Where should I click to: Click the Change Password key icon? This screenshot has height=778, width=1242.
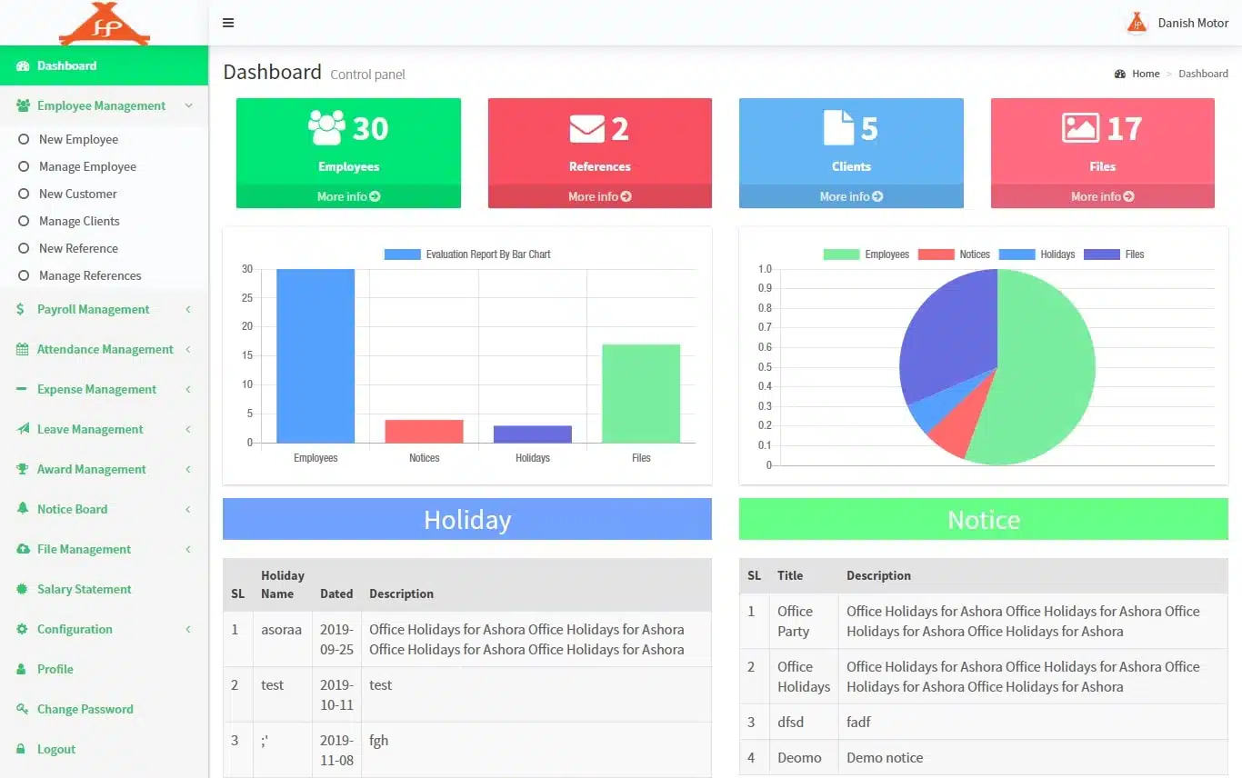tap(22, 709)
